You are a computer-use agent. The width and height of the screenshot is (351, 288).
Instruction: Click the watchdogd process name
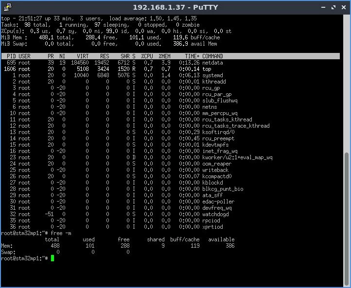pos(215,214)
